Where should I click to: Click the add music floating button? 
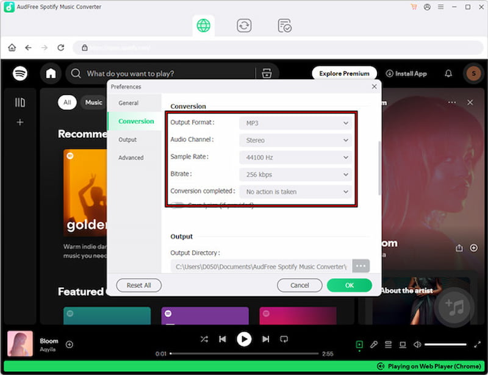454,307
